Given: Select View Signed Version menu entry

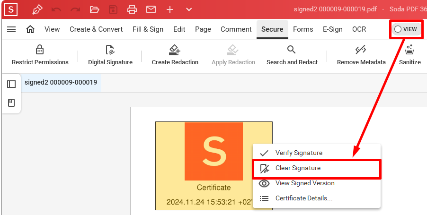Looking at the screenshot, I should (316, 183).
